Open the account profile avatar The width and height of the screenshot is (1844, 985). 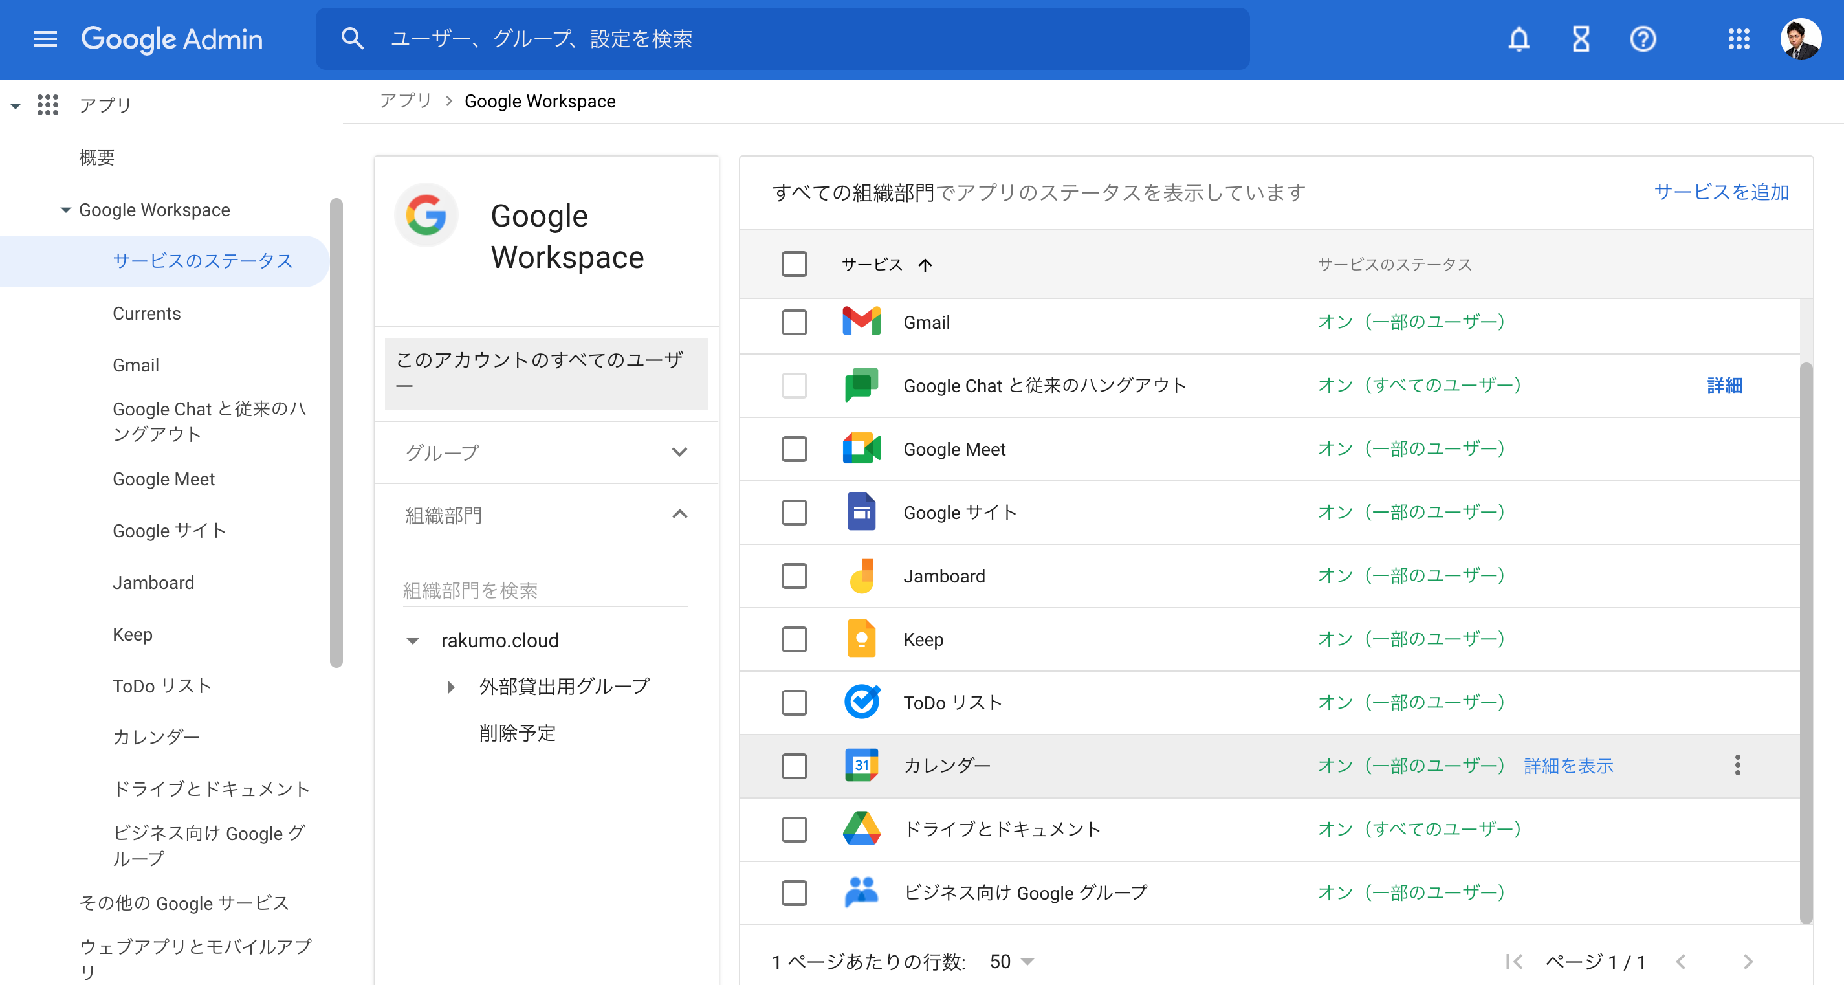[x=1801, y=39]
